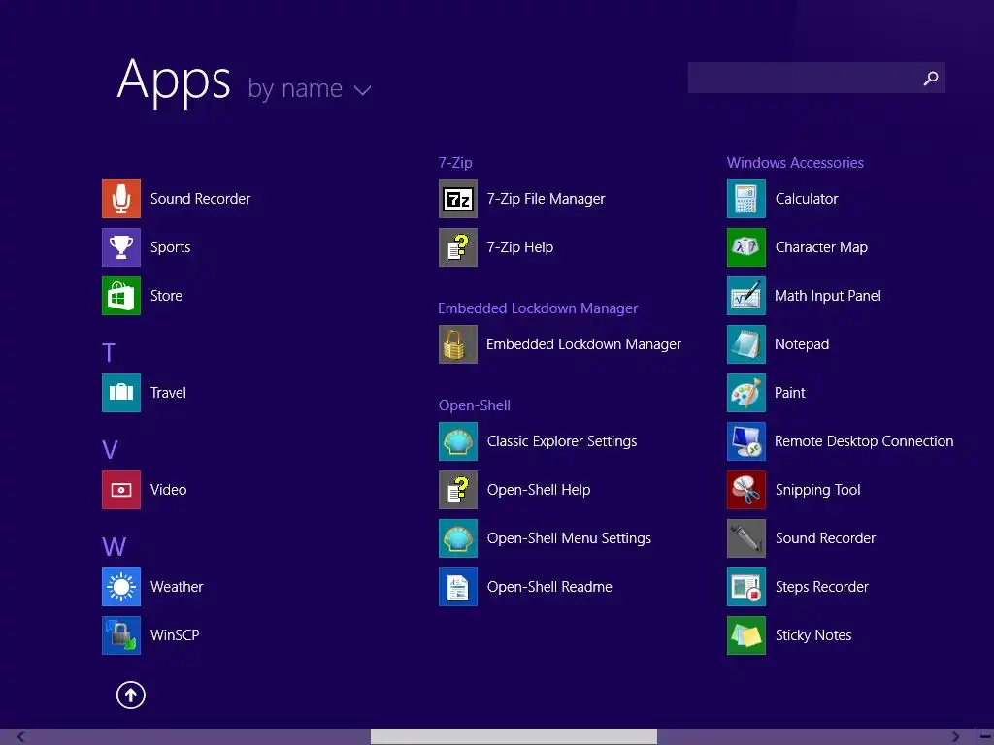
Task: Click the 'Embedded Lockdown Manager' group heading
Action: click(x=538, y=308)
